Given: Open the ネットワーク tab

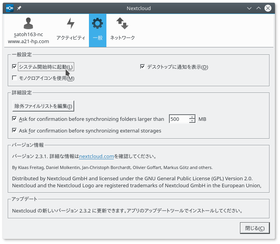Looking at the screenshot, I should [x=122, y=31].
